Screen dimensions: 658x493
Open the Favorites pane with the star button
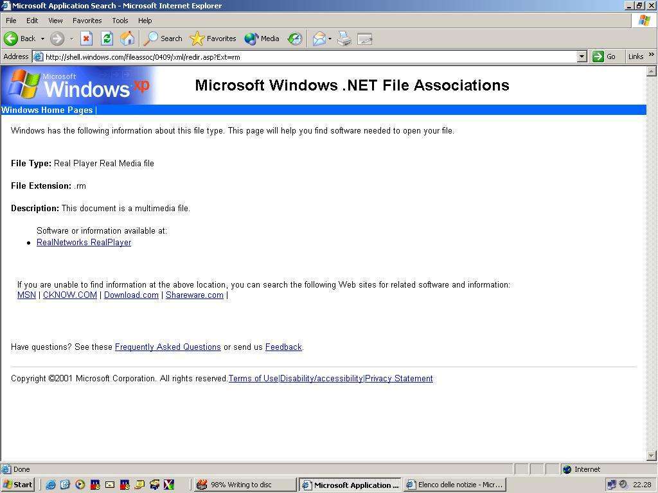coord(213,39)
